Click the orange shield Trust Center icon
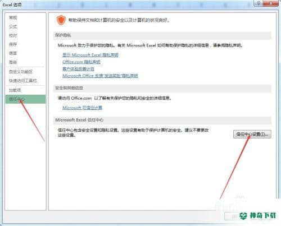The height and width of the screenshot is (226, 281). [61, 20]
